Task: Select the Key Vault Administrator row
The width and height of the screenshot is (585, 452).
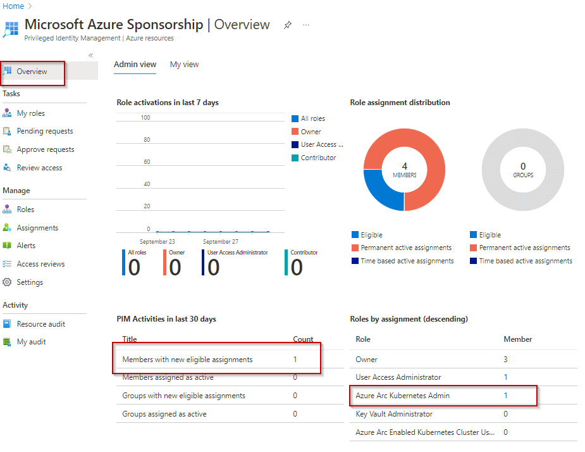Action: click(464, 414)
